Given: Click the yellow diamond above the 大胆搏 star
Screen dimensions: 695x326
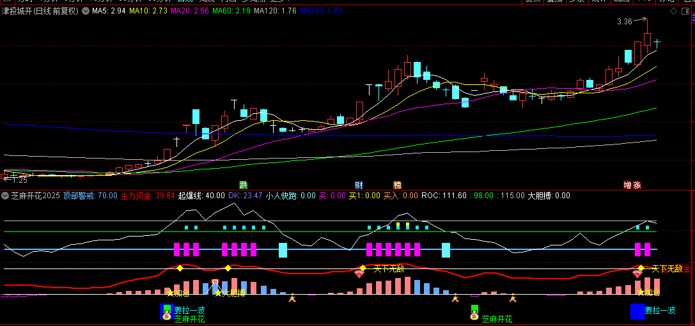Looking at the screenshot, I should [x=228, y=268].
